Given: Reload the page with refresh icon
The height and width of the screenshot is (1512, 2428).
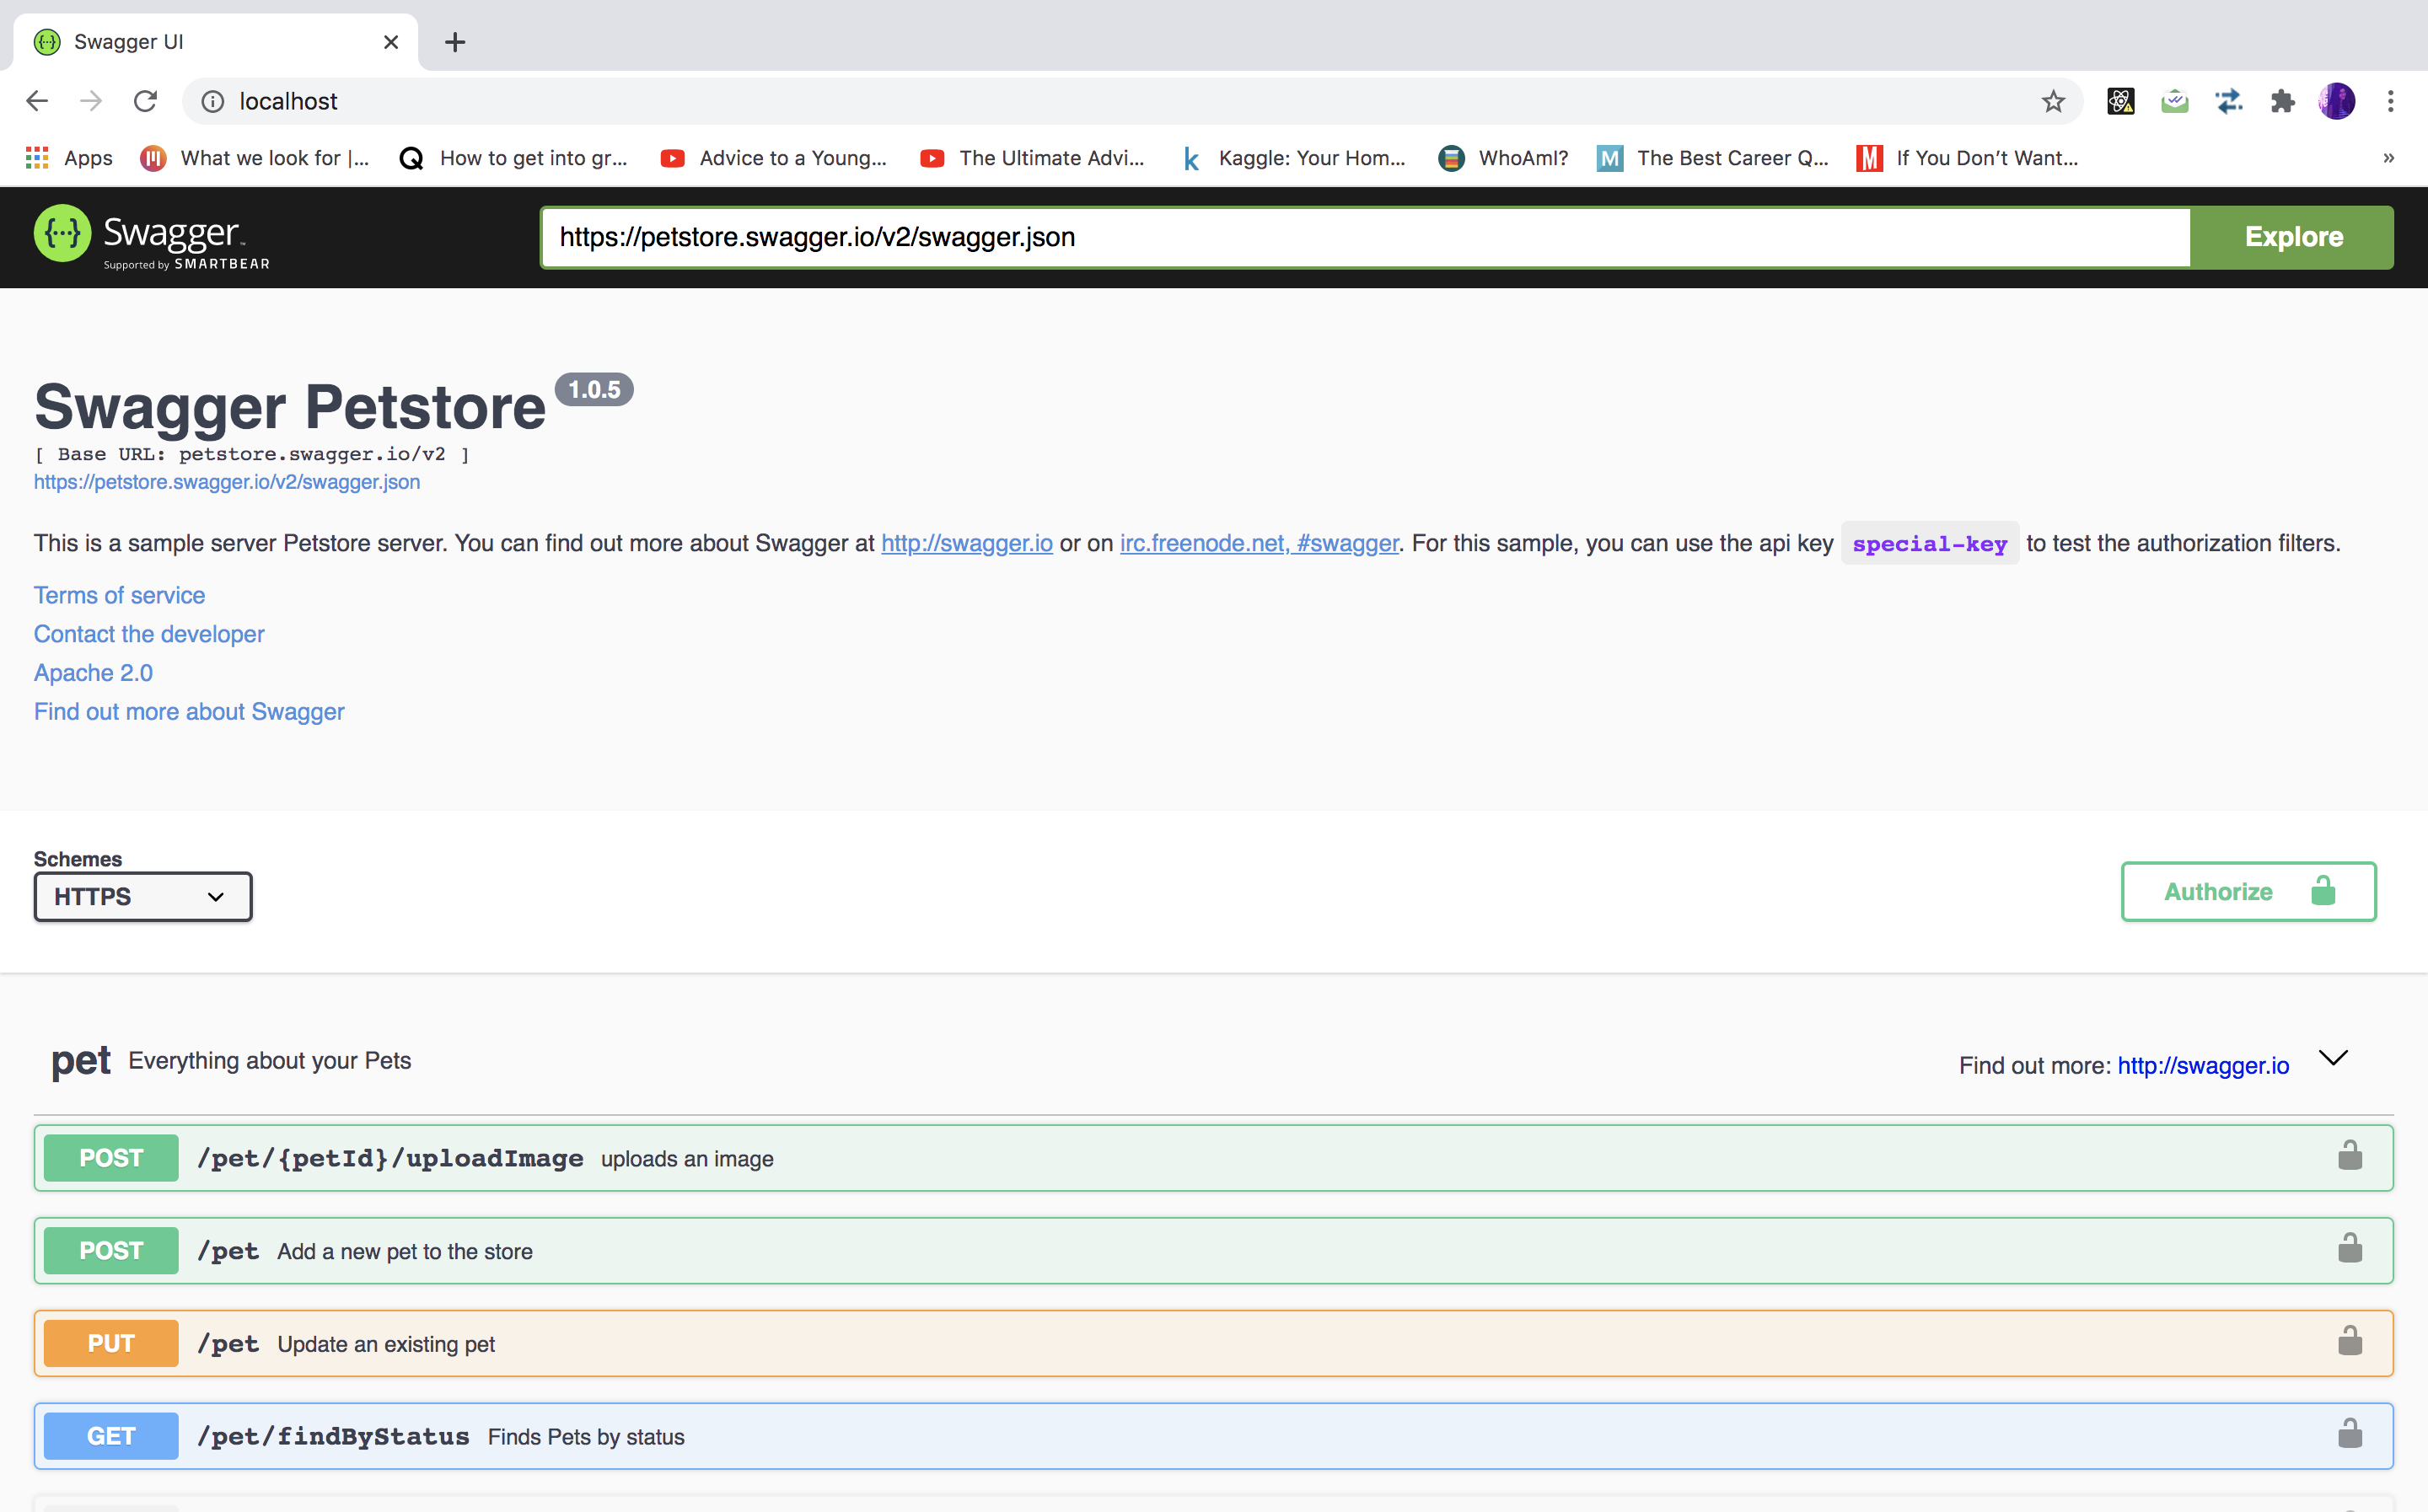Looking at the screenshot, I should (146, 101).
